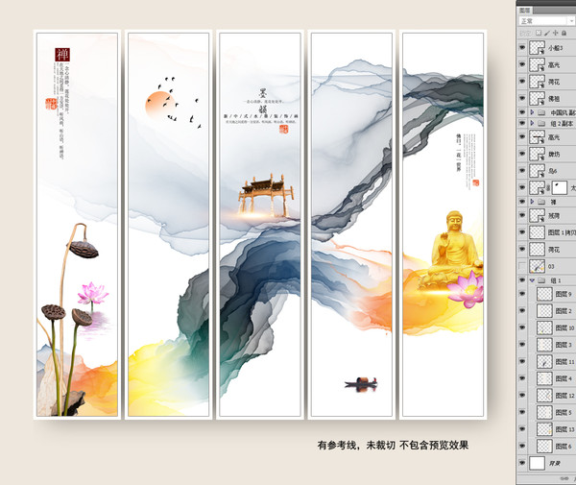Hide the 图层 6 layer
Image resolution: width=576 pixels, height=485 pixels.
tap(522, 446)
